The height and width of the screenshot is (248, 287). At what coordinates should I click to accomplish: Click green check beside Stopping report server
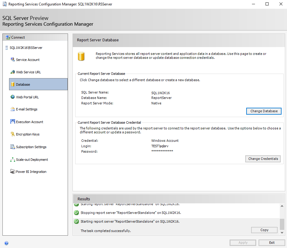click(x=76, y=213)
